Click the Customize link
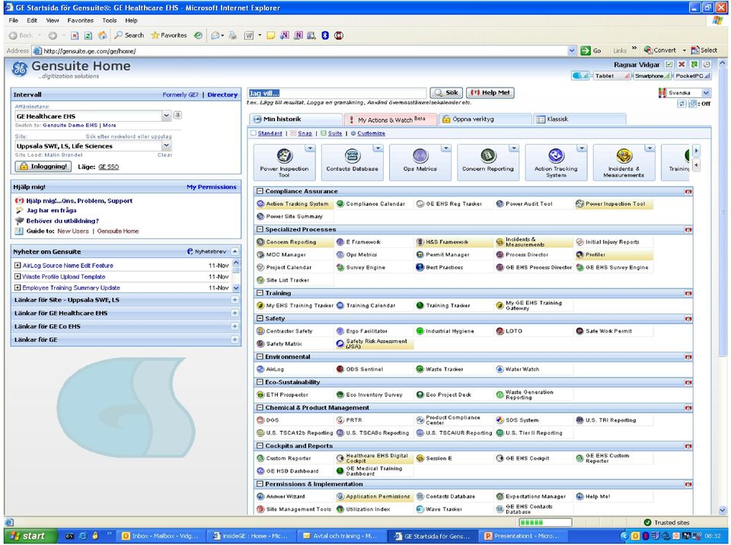 [371, 133]
